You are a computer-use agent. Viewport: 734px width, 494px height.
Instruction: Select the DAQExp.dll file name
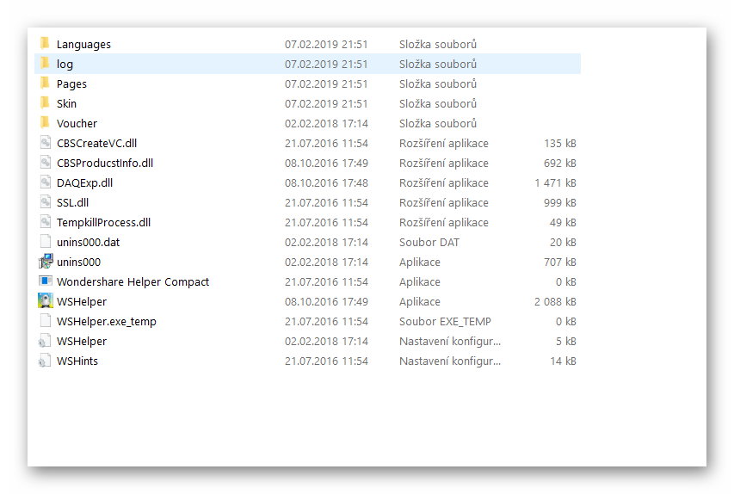(84, 183)
